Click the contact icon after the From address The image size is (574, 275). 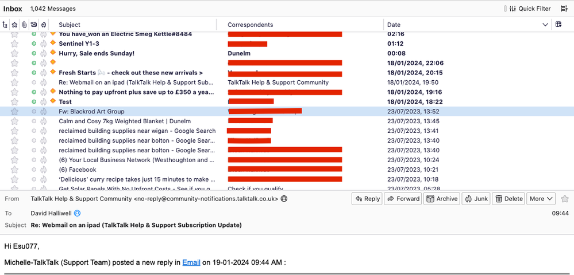284,199
